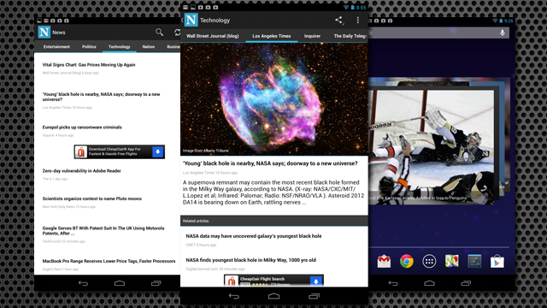
Task: Tap the microphone in home screen search
Action: coord(502,33)
